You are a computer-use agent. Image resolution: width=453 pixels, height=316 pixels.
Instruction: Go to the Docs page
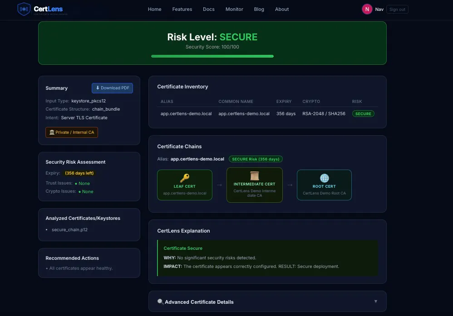[x=209, y=9]
